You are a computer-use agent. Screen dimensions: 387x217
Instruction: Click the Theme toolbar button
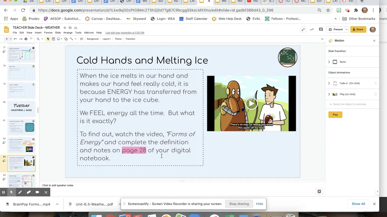click(118, 39)
